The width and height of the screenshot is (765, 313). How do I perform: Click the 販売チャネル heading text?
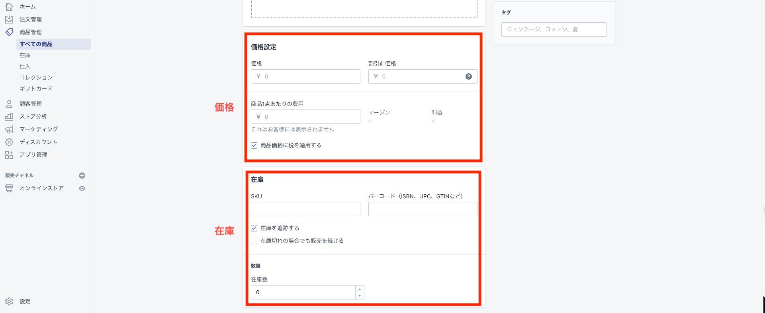pyautogui.click(x=20, y=176)
